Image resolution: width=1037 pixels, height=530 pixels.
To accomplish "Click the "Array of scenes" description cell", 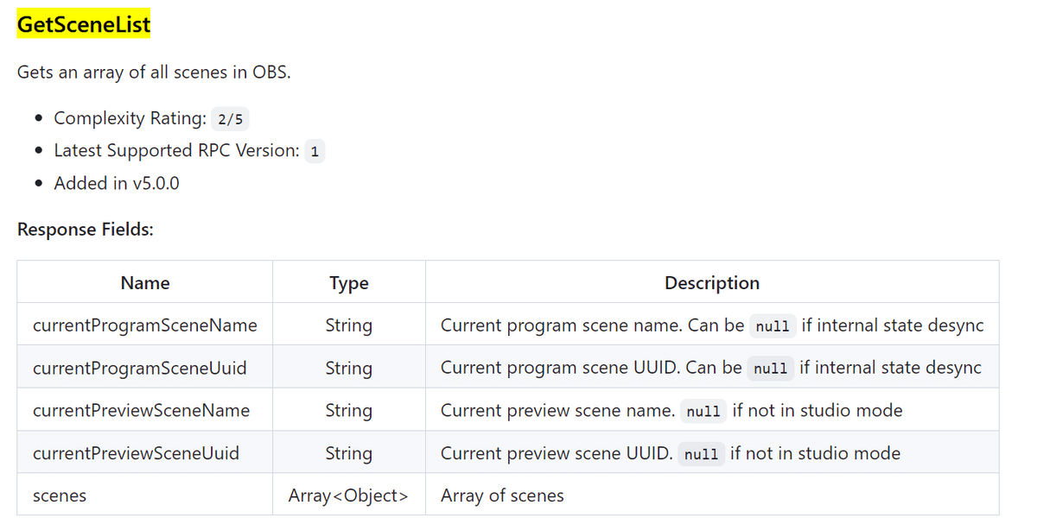I will [x=502, y=495].
